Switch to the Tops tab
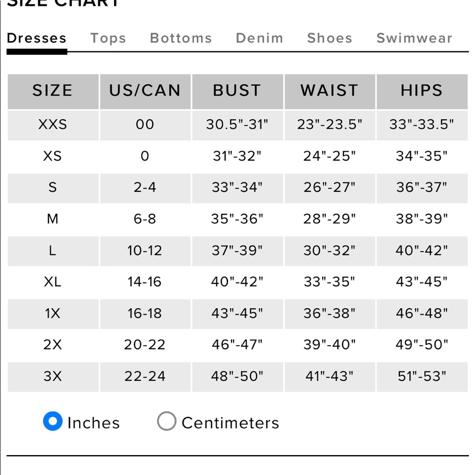Image resolution: width=475 pixels, height=475 pixels. click(x=108, y=38)
